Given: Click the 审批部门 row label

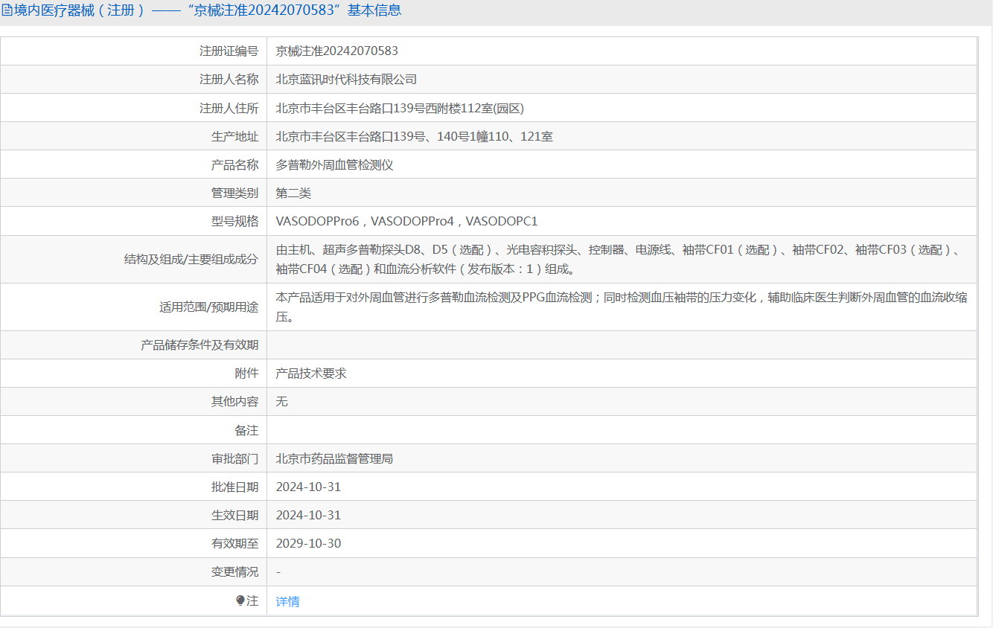Looking at the screenshot, I should [x=234, y=458].
